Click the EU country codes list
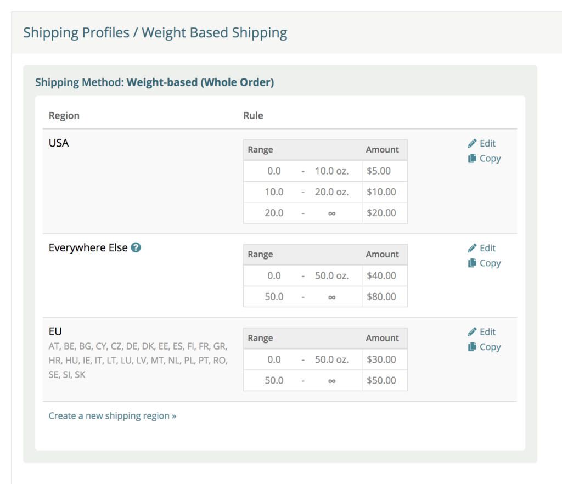The height and width of the screenshot is (484, 562). tap(138, 361)
